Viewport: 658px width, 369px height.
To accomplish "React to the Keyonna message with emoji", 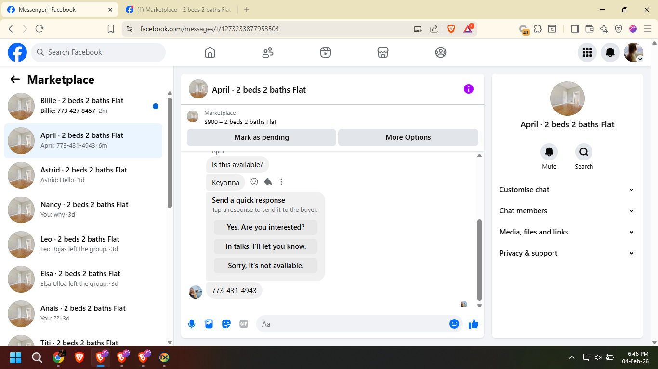I will pyautogui.click(x=254, y=182).
